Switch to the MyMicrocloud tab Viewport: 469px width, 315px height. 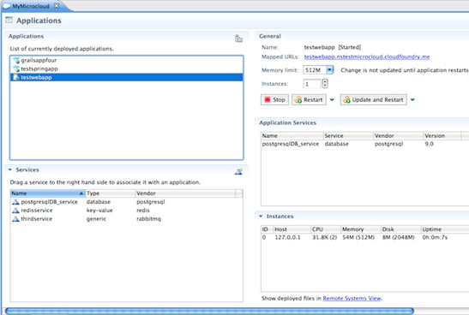coord(31,6)
